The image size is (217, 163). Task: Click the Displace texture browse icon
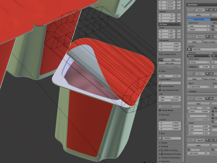189,49
